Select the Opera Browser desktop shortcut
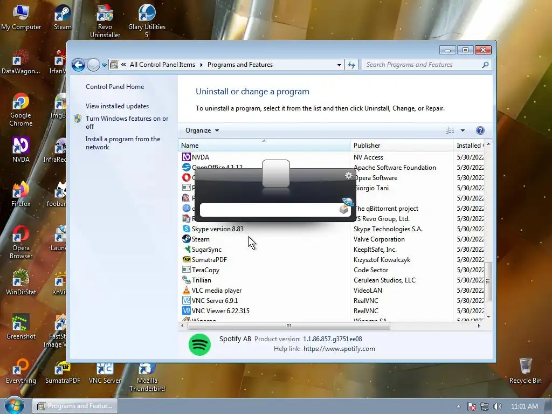The width and height of the screenshot is (552, 414). pyautogui.click(x=21, y=243)
